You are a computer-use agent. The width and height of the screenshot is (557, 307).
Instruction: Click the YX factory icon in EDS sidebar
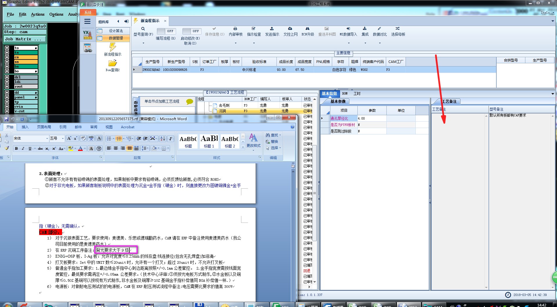coord(87,35)
